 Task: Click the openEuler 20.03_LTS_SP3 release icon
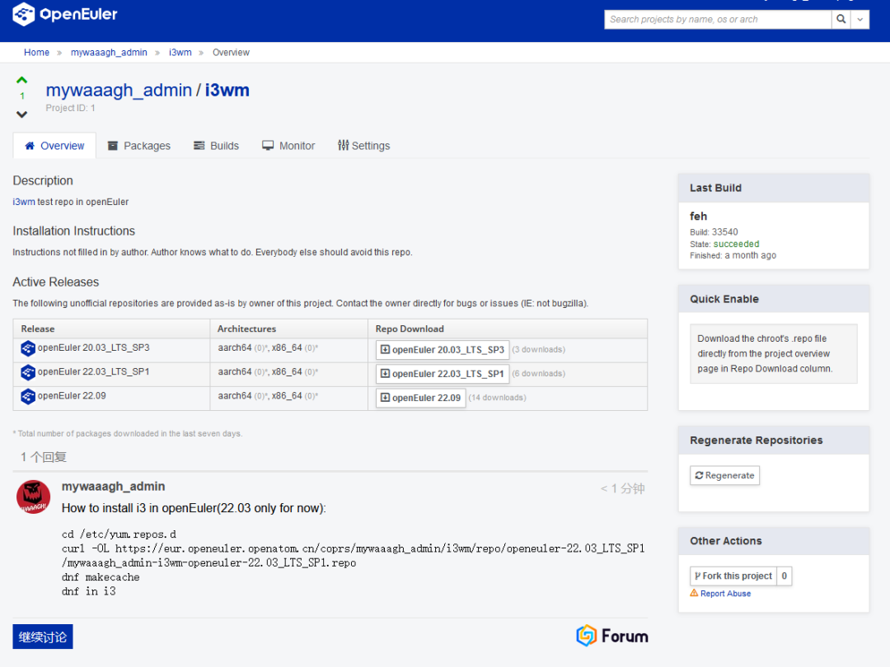28,348
